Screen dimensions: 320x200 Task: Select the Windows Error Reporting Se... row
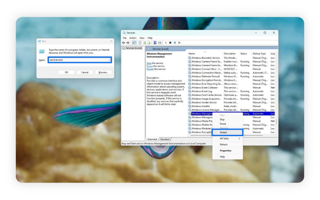231,84
